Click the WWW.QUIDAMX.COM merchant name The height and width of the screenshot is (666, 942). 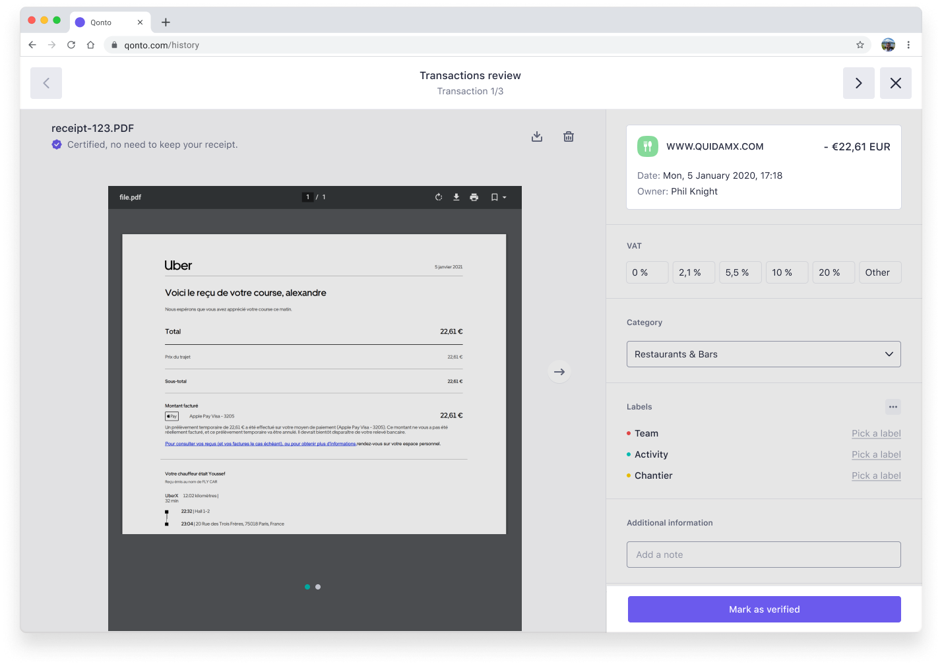pyautogui.click(x=715, y=146)
